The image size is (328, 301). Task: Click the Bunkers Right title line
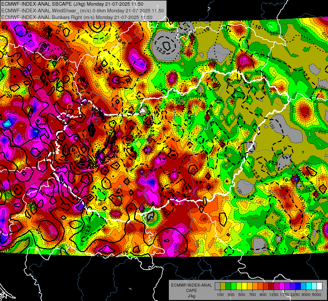(77, 17)
